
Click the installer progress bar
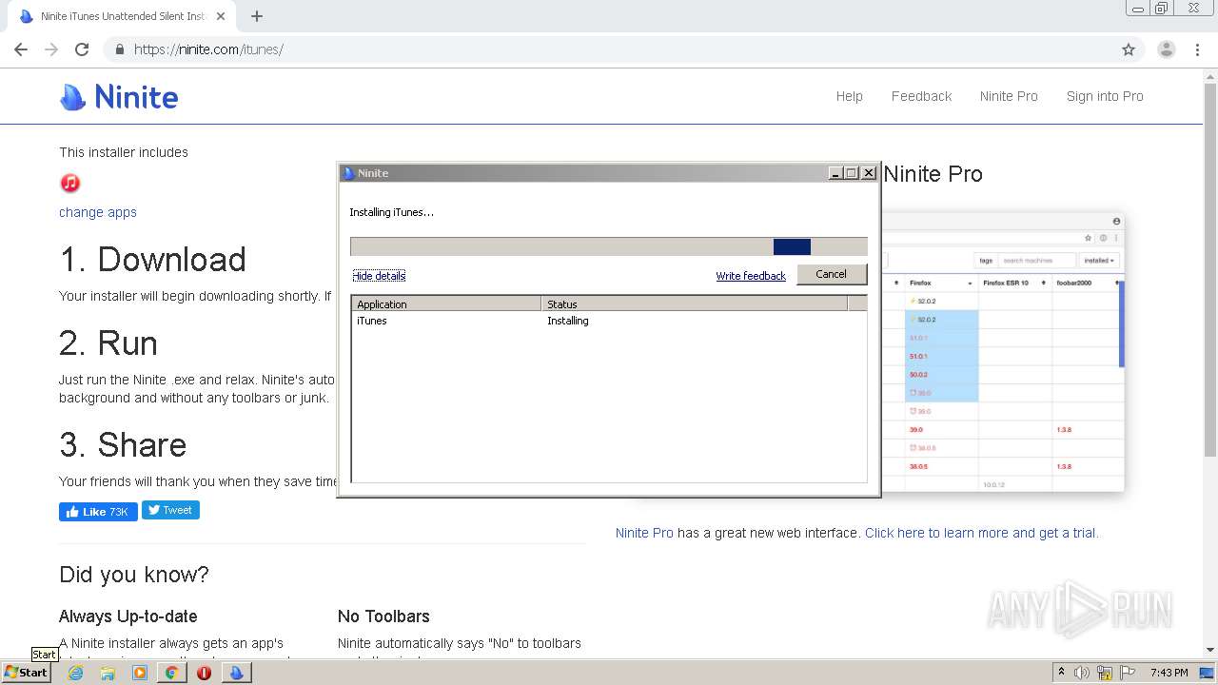click(609, 246)
